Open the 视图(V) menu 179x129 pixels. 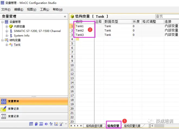point(31,9)
